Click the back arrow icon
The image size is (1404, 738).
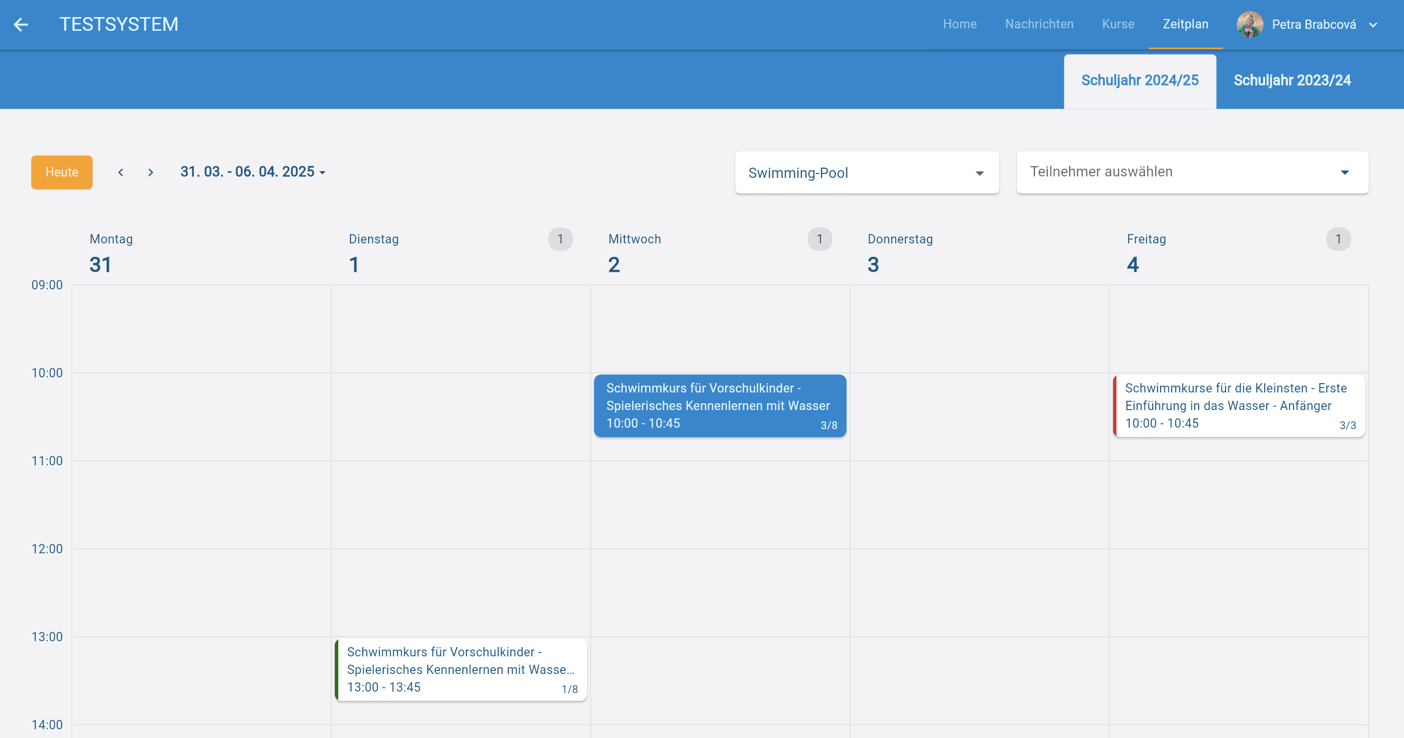pos(21,24)
